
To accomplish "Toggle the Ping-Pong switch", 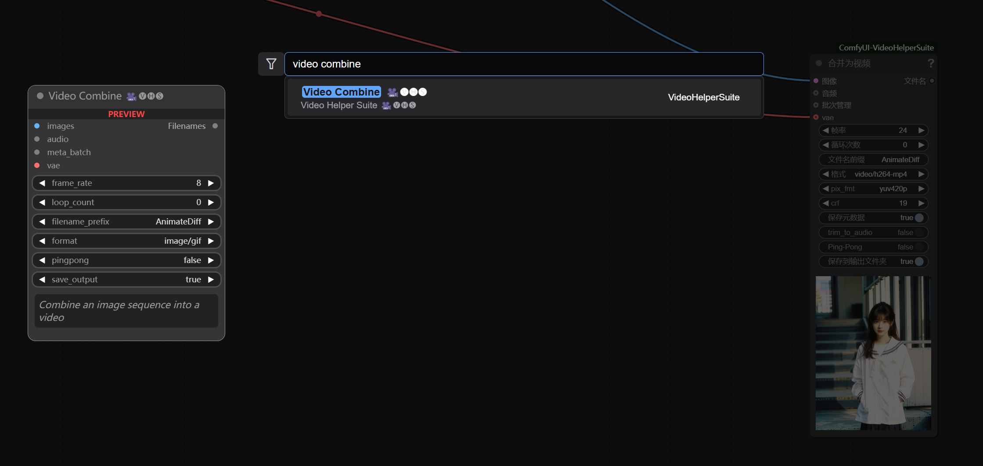I will pyautogui.click(x=919, y=247).
